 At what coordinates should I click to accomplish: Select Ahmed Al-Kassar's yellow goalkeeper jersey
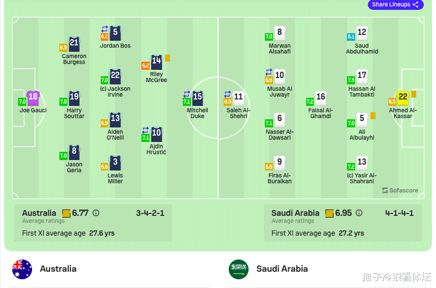click(403, 98)
